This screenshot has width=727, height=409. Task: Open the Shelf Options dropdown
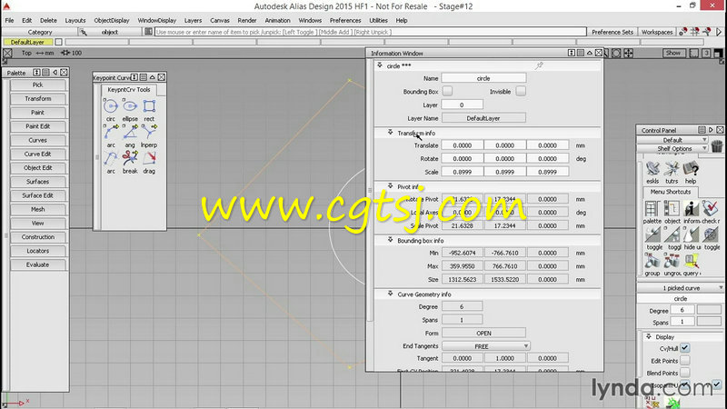click(672, 148)
